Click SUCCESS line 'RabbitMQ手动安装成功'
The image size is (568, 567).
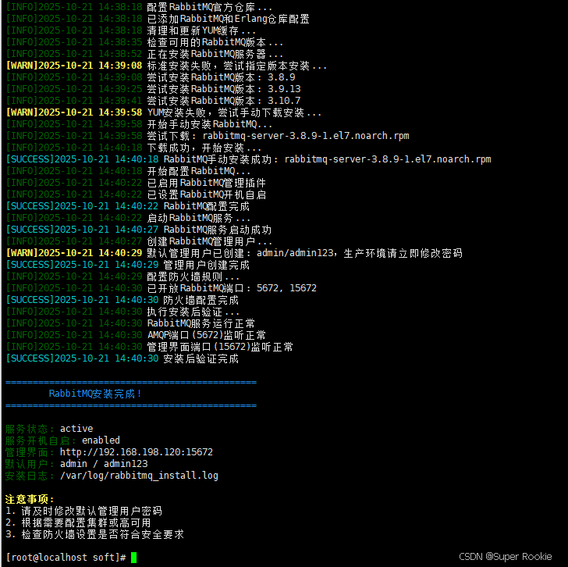click(x=248, y=159)
